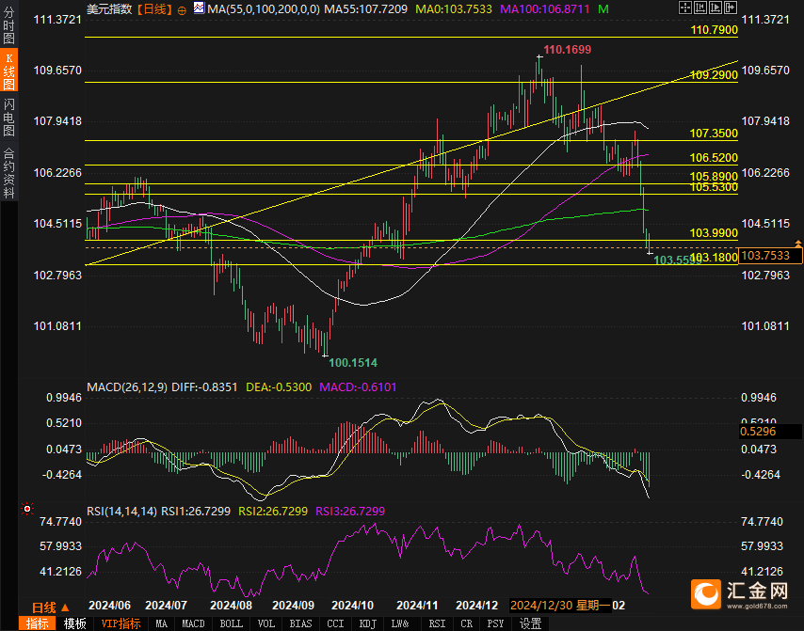Click the MA100:106.8711 value
Screen dimensions: 804x631
pos(544,9)
